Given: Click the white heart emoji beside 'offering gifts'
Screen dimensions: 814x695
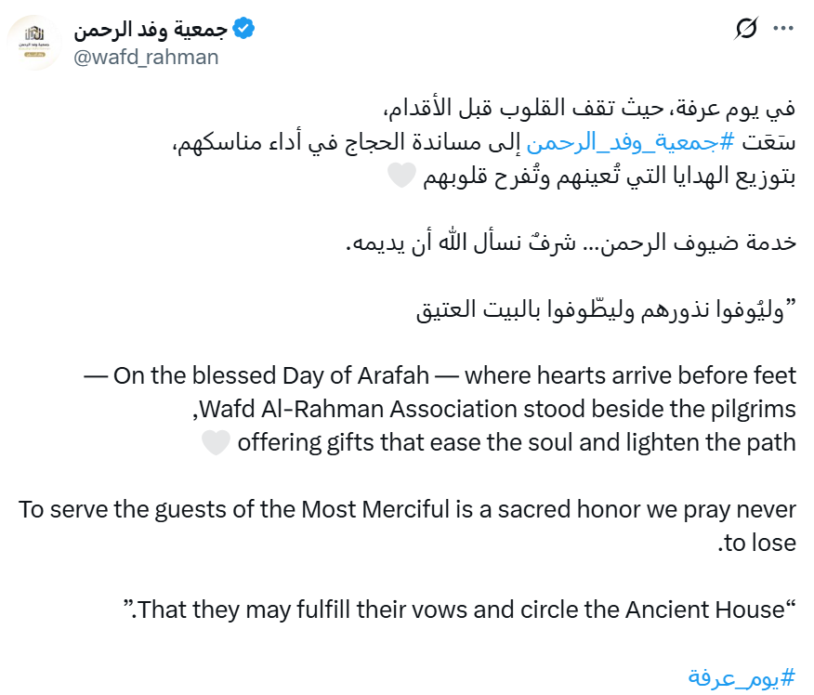Looking at the screenshot, I should [x=215, y=443].
